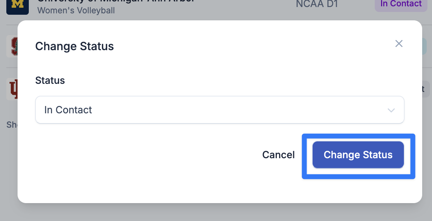Click the University of Michigan school name
This screenshot has height=221, width=432.
116,1
